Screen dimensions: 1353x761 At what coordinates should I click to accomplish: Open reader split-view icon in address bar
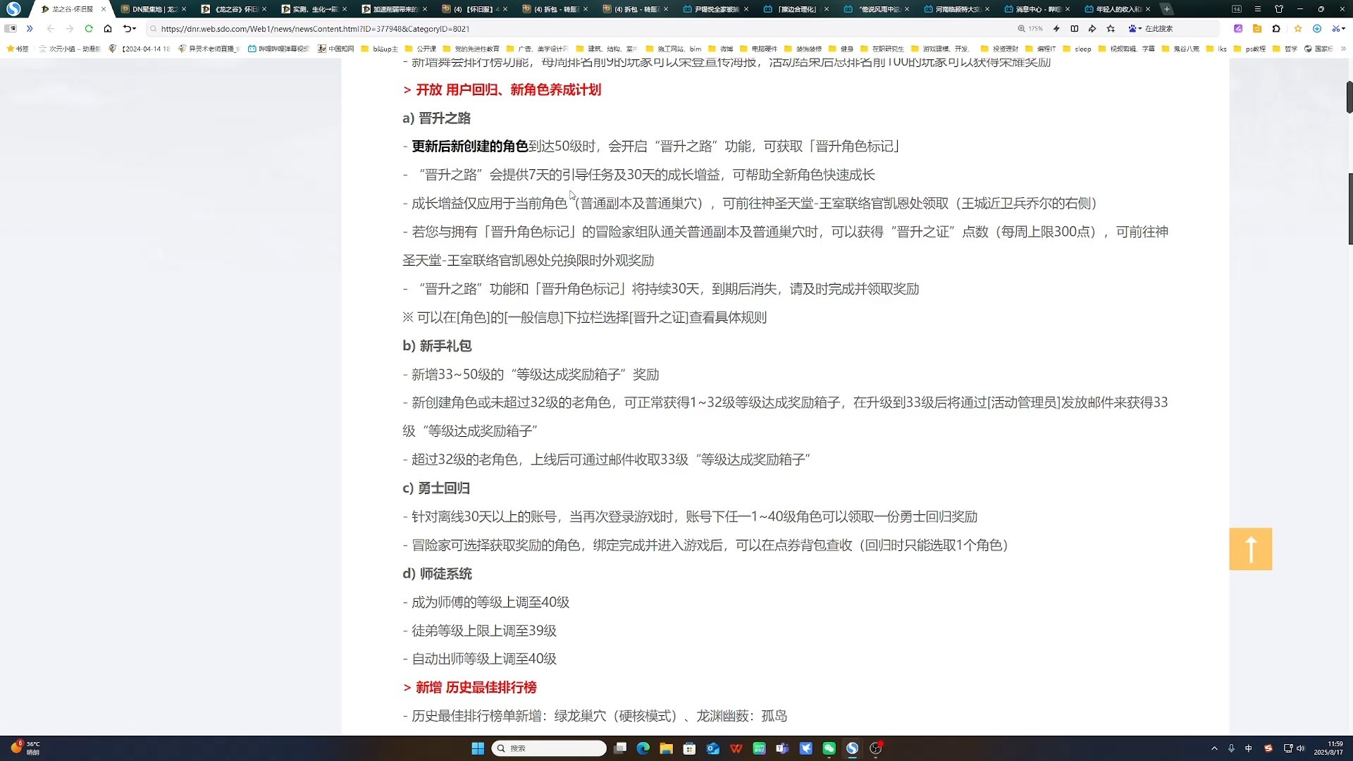point(1074,29)
